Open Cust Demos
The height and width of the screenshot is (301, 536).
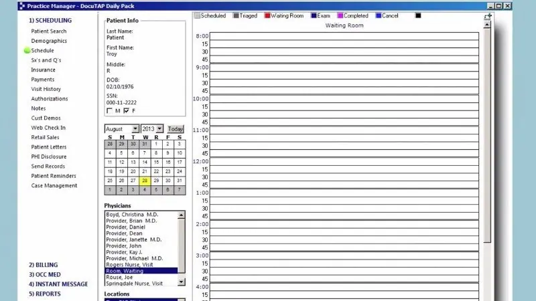click(x=46, y=118)
